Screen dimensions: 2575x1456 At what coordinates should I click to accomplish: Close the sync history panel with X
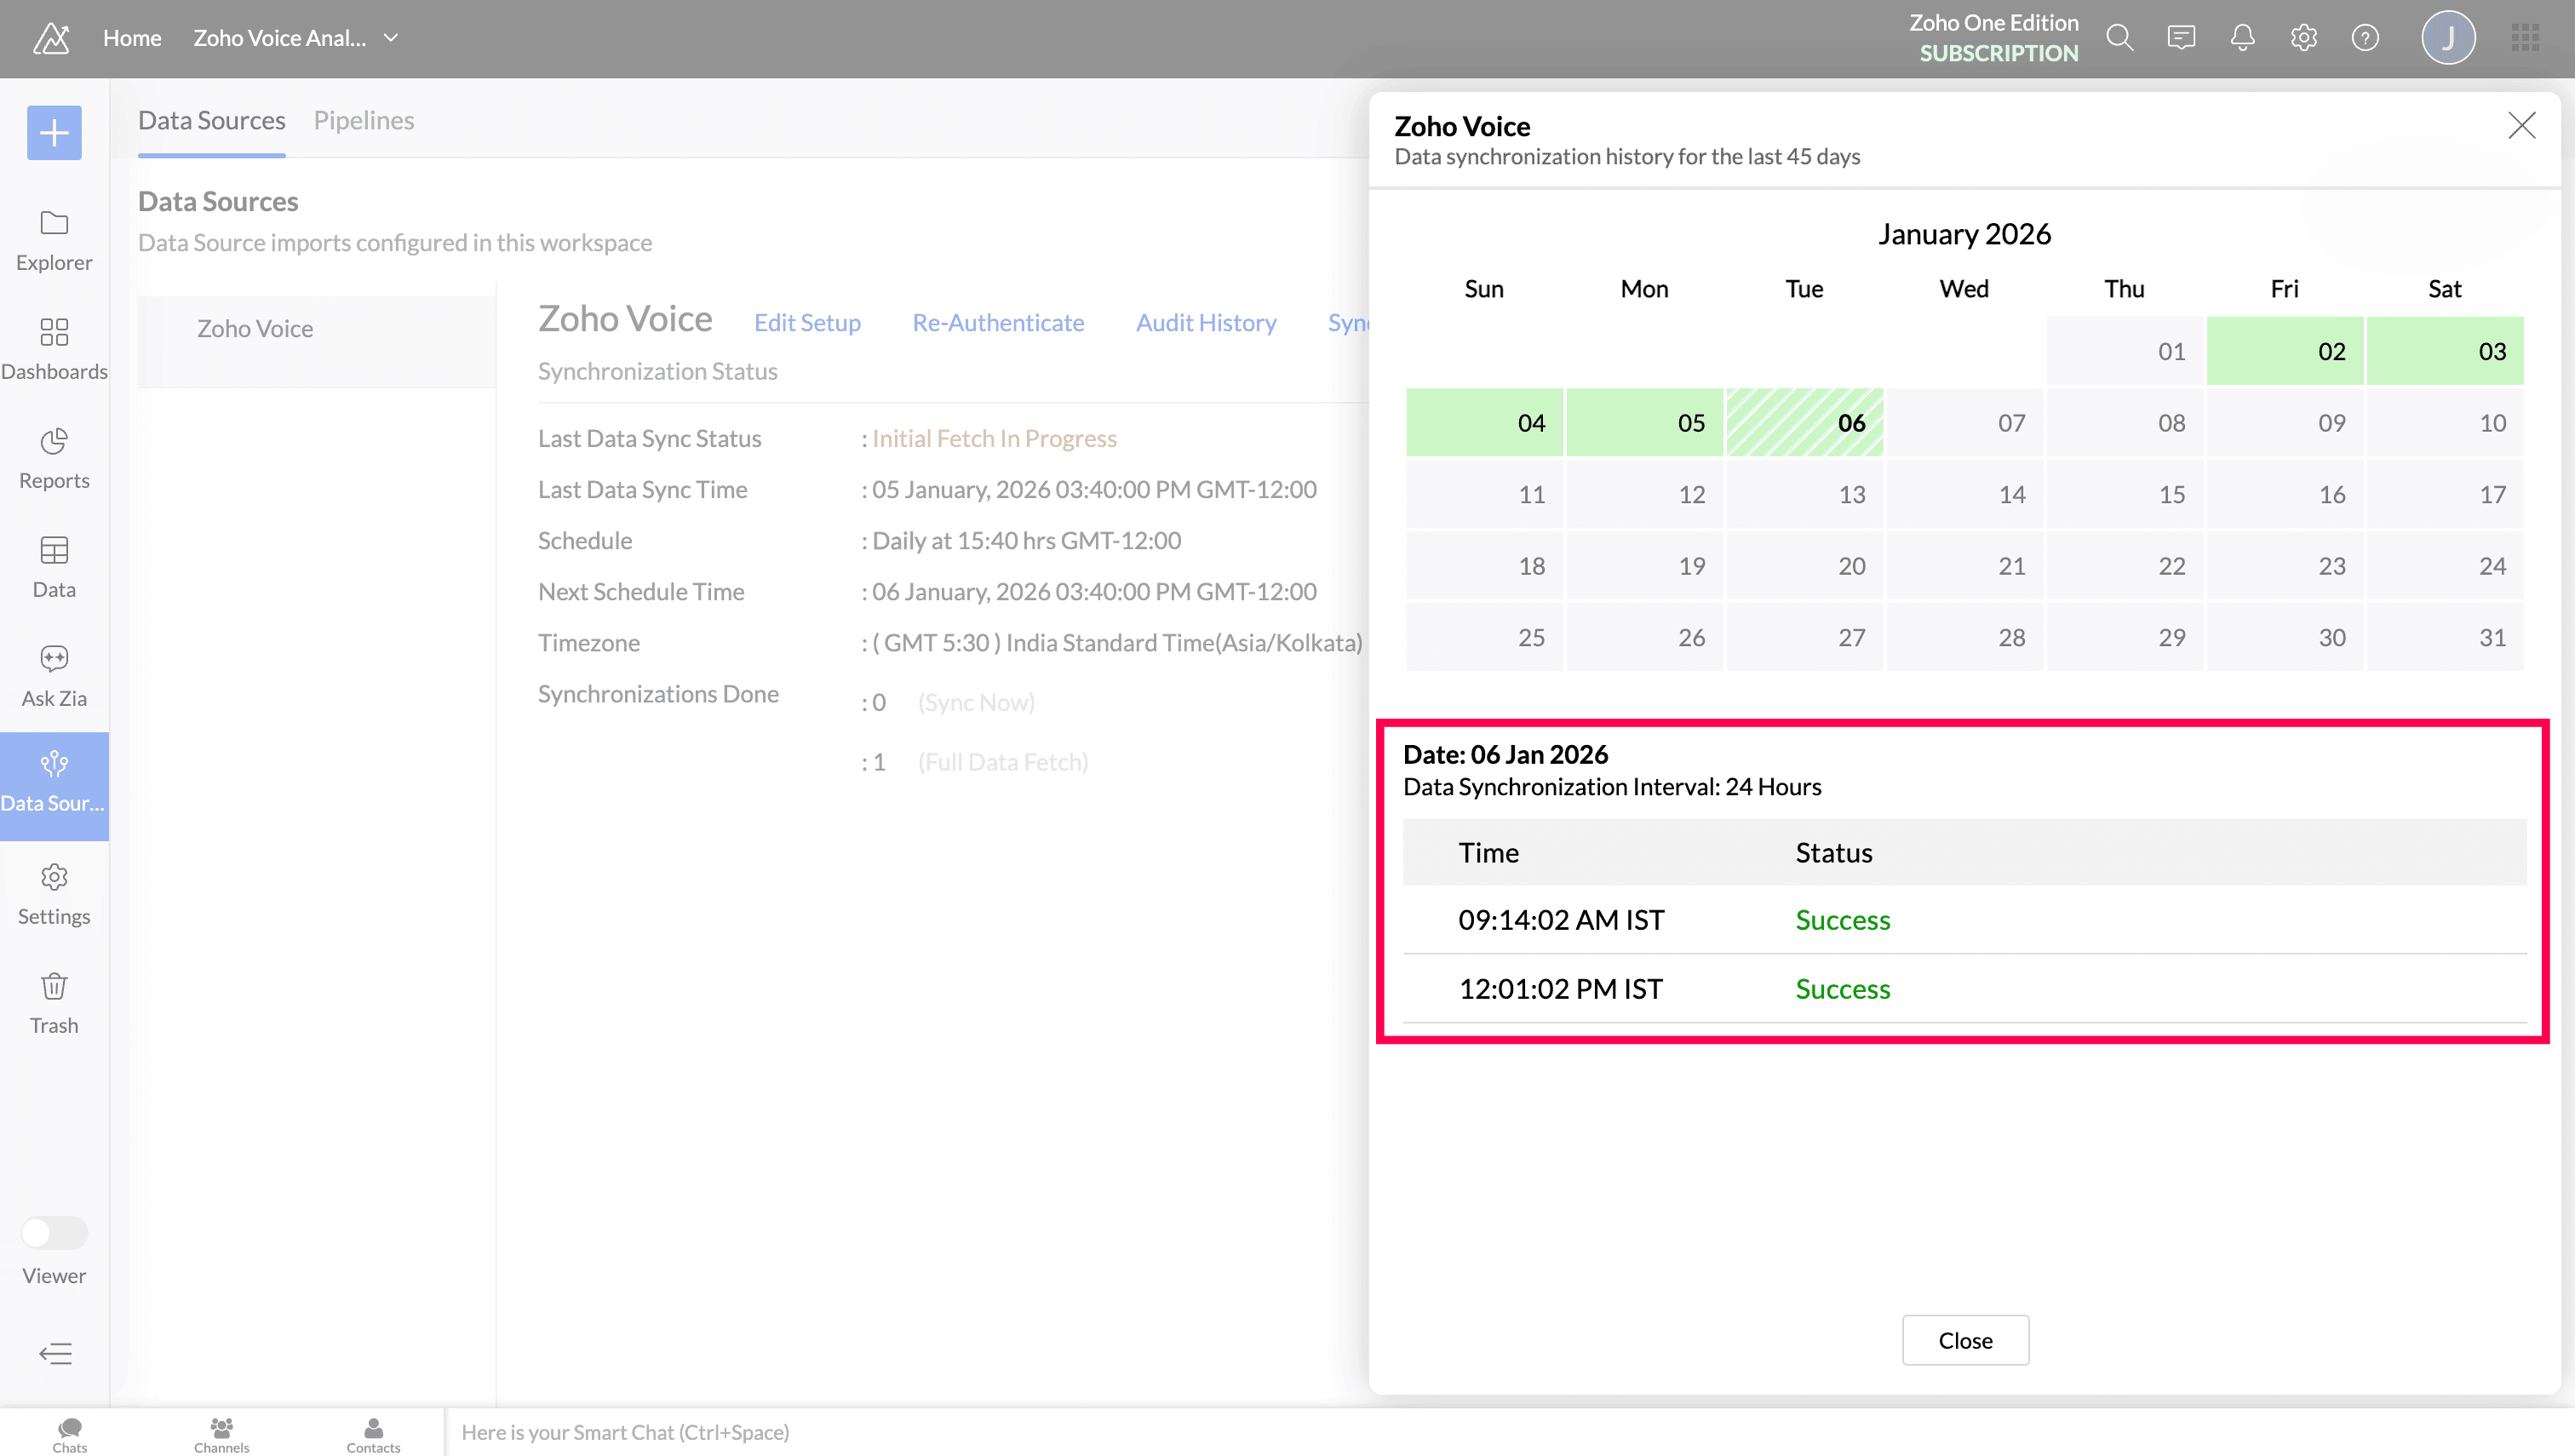(2521, 125)
